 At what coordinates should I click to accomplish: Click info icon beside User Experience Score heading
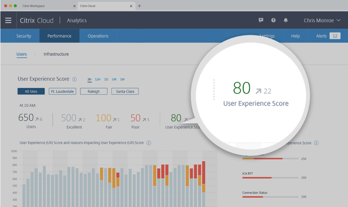75,79
